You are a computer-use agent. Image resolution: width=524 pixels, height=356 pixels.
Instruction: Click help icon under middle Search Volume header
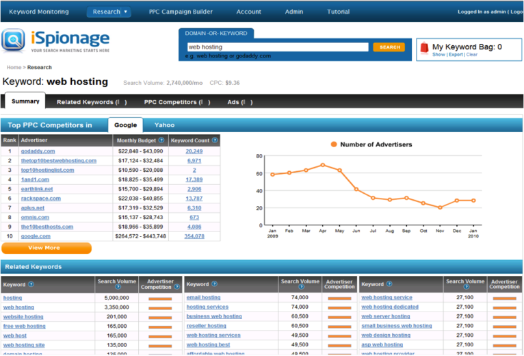tap(301, 287)
